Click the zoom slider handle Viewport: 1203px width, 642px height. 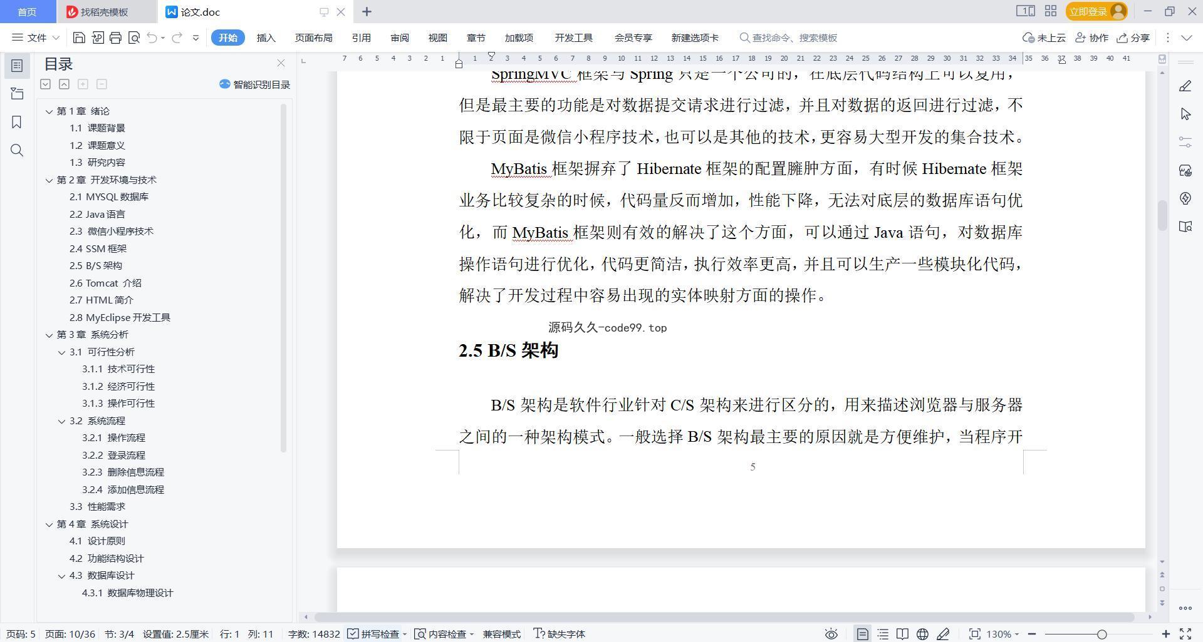[1101, 634]
